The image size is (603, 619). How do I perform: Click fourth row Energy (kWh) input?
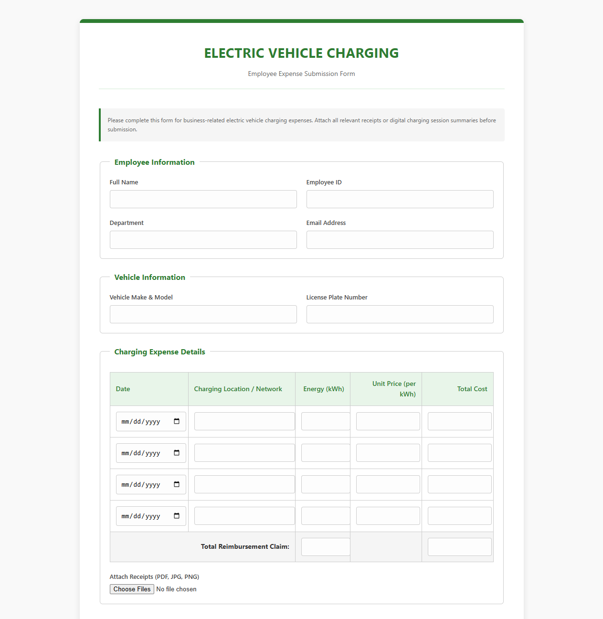[x=326, y=516]
